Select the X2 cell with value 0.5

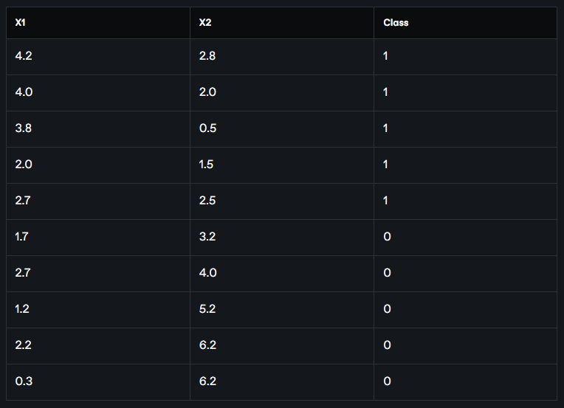pyautogui.click(x=207, y=128)
